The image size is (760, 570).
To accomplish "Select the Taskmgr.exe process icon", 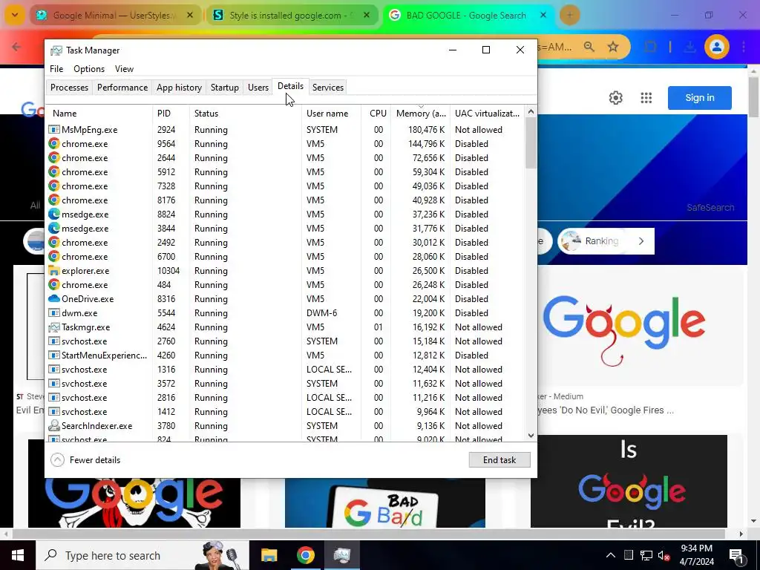I will click(53, 327).
